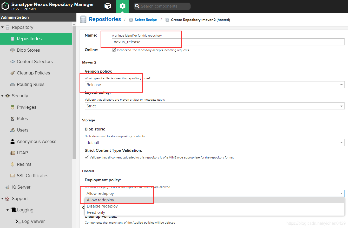Click the search magnifier icon
The image size is (348, 228).
137,6
